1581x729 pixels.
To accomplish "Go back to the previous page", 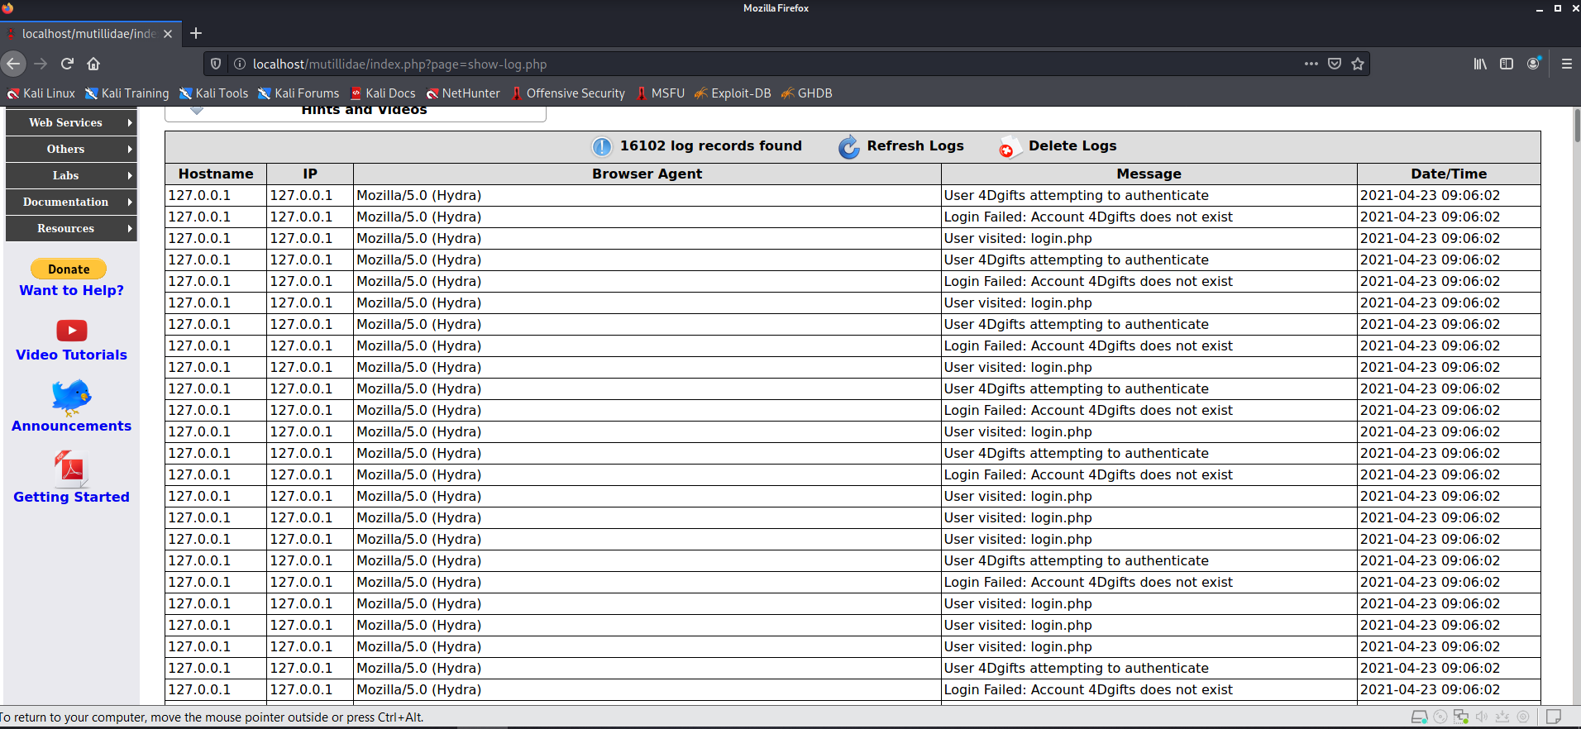I will (13, 64).
